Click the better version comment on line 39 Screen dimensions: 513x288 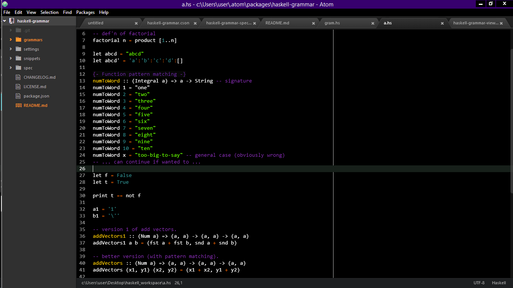click(x=156, y=256)
